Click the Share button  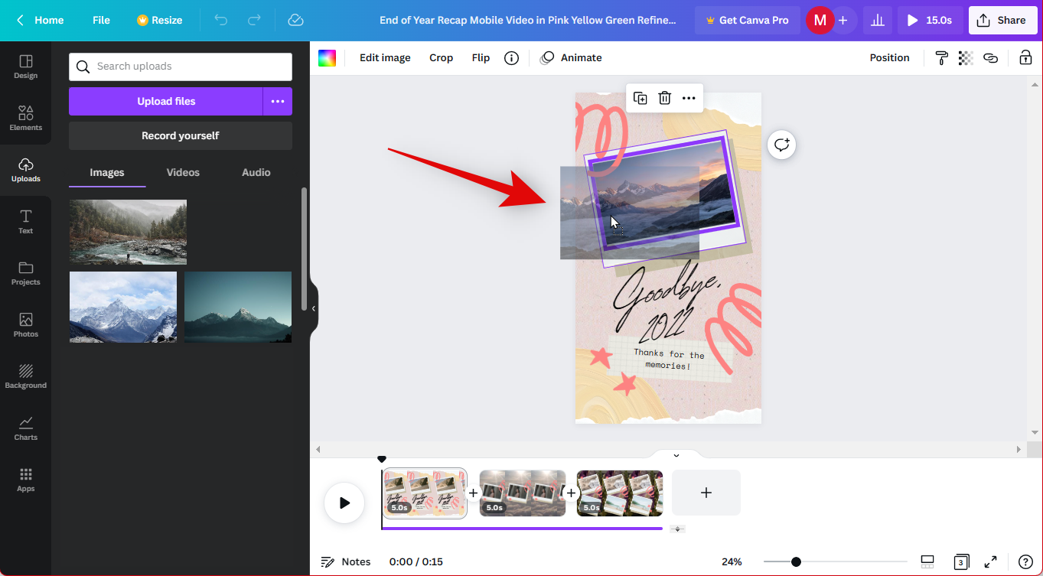coord(1002,21)
